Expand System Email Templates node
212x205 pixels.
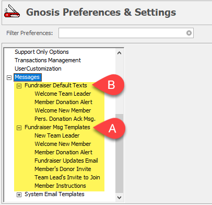click(x=19, y=195)
